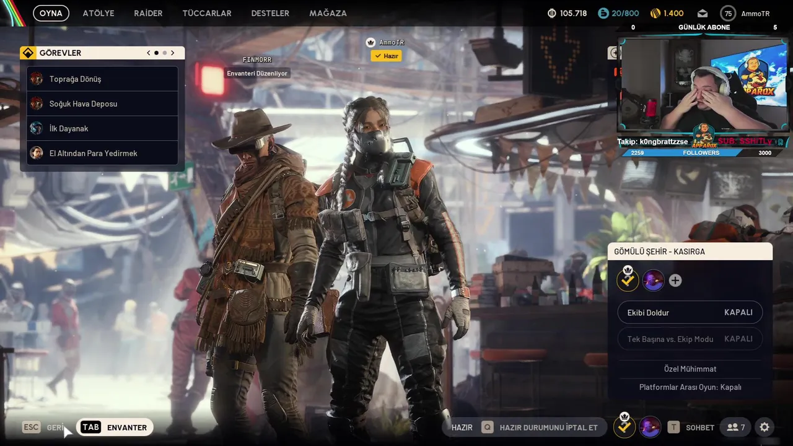Click the HAZIR status label
Image resolution: width=793 pixels, height=446 pixels.
462,427
